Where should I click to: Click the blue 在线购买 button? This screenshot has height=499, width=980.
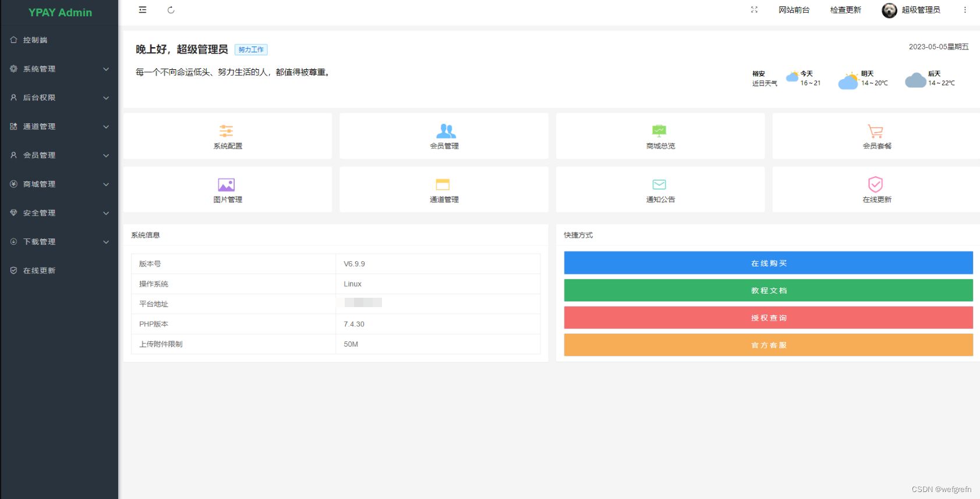pyautogui.click(x=768, y=263)
